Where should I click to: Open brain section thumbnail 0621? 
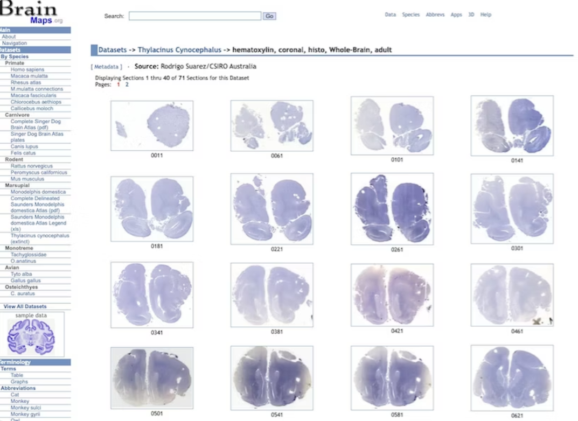512,378
